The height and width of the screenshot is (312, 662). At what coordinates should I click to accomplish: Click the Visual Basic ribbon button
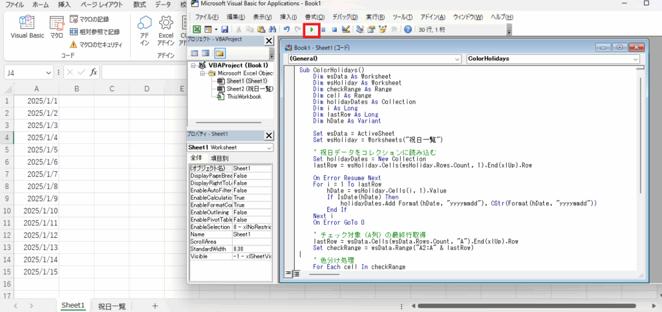pyautogui.click(x=27, y=28)
